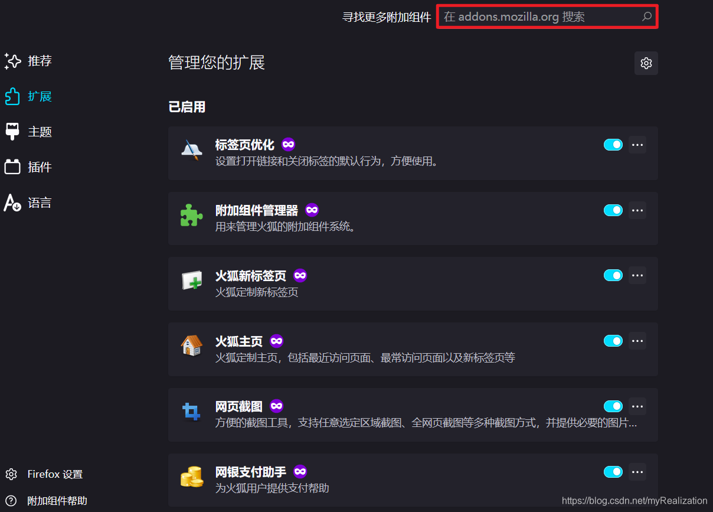Open the 附加组件管理器 extension title
The height and width of the screenshot is (512, 713).
pyautogui.click(x=257, y=210)
